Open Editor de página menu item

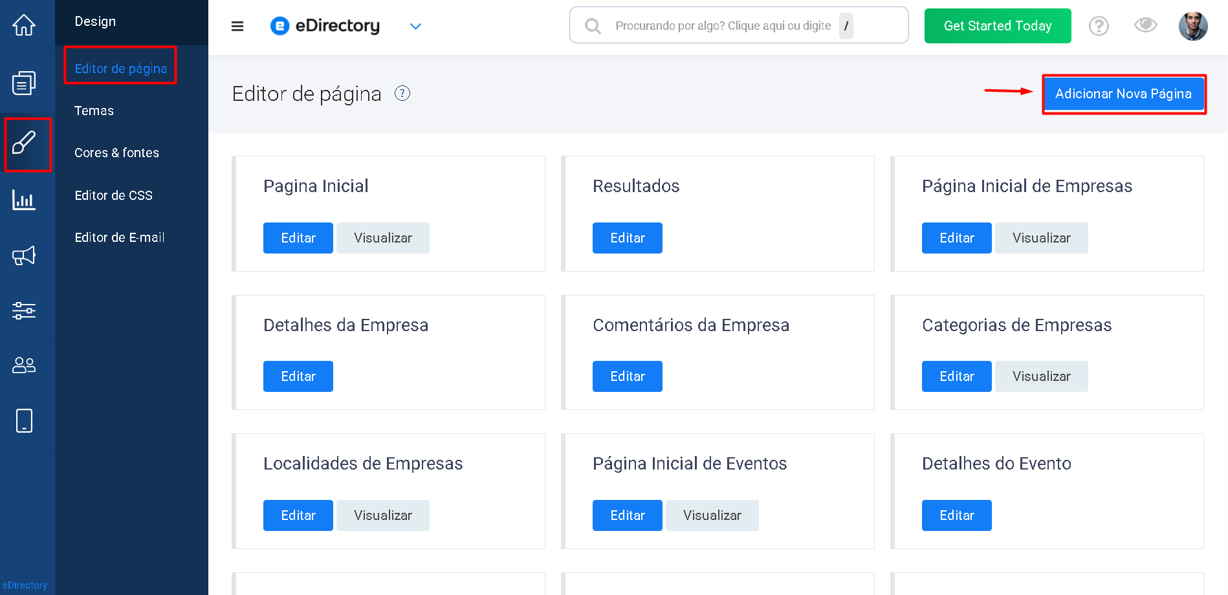pyautogui.click(x=121, y=69)
